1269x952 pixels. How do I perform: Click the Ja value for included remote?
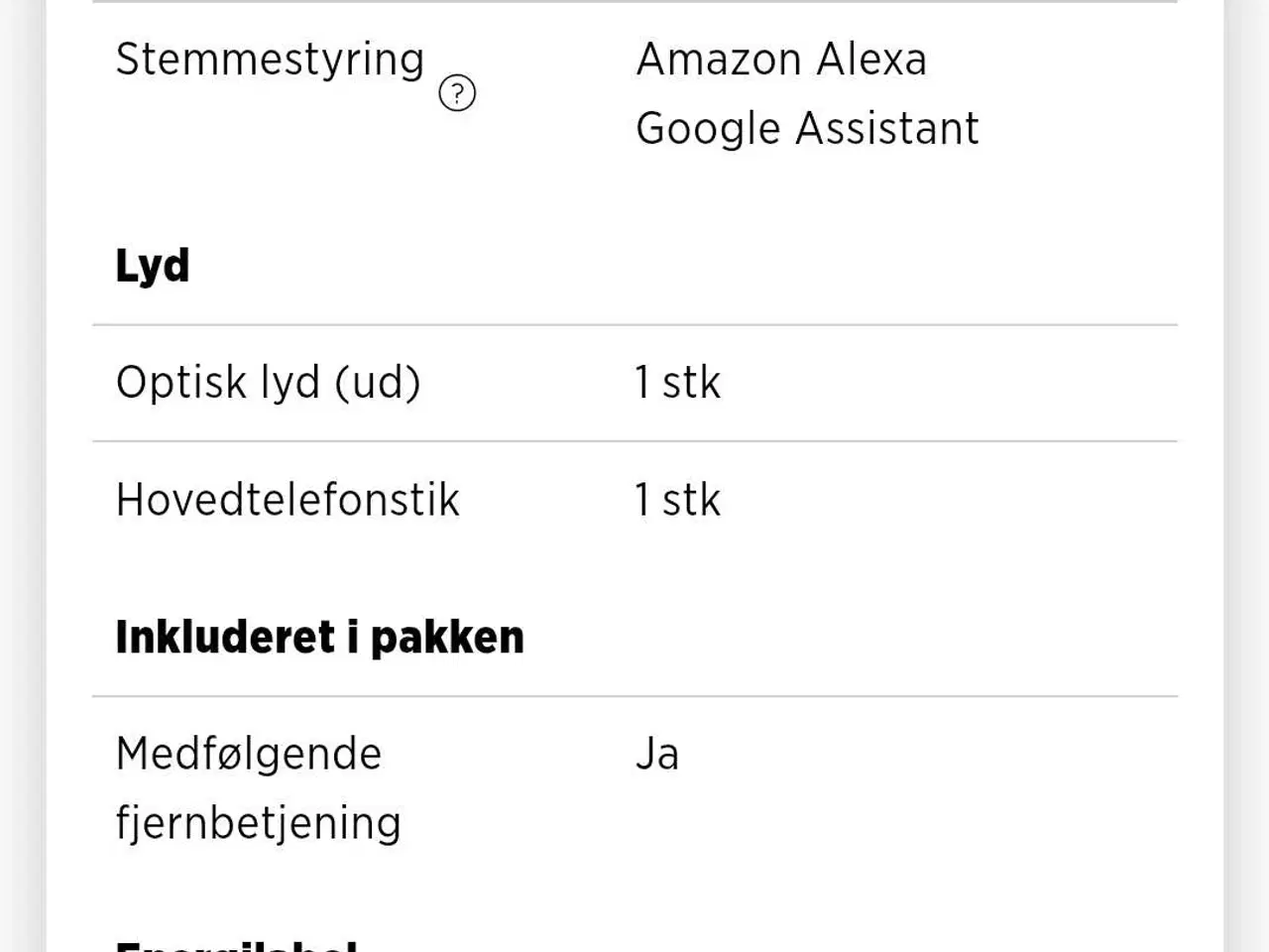[x=656, y=754]
